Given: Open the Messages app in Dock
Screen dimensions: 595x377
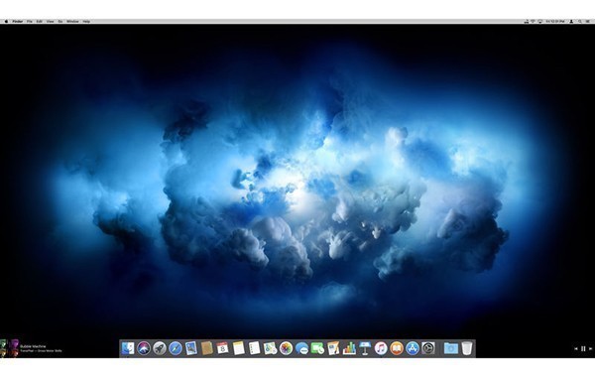Looking at the screenshot, I should coord(301,348).
